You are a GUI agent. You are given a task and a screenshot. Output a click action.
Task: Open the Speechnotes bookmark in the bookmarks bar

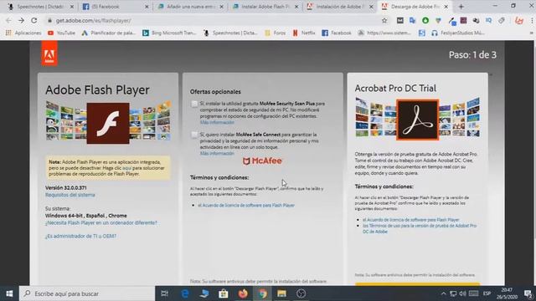231,33
